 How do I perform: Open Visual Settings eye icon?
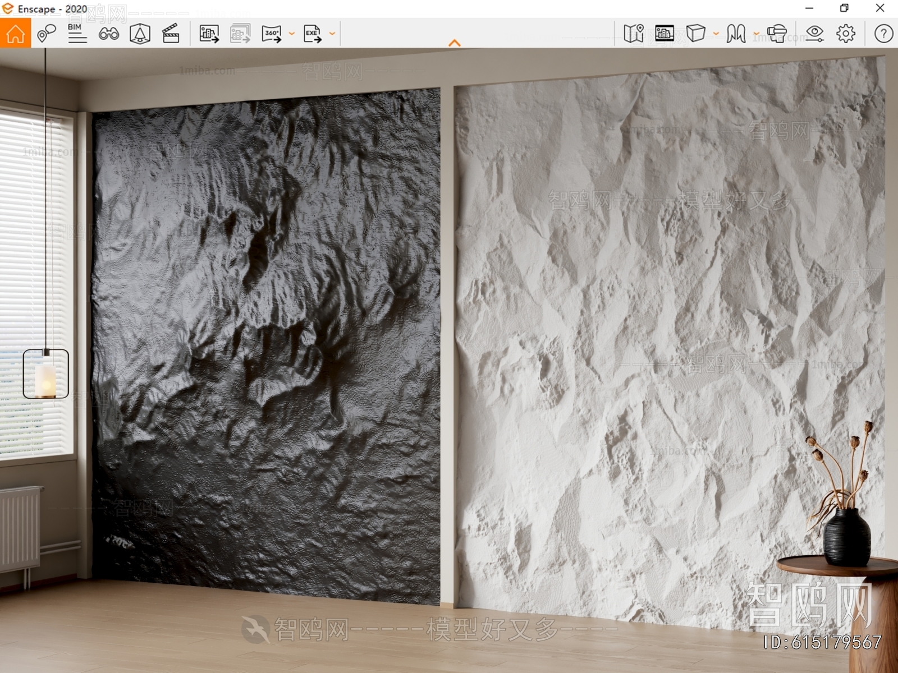pyautogui.click(x=814, y=34)
